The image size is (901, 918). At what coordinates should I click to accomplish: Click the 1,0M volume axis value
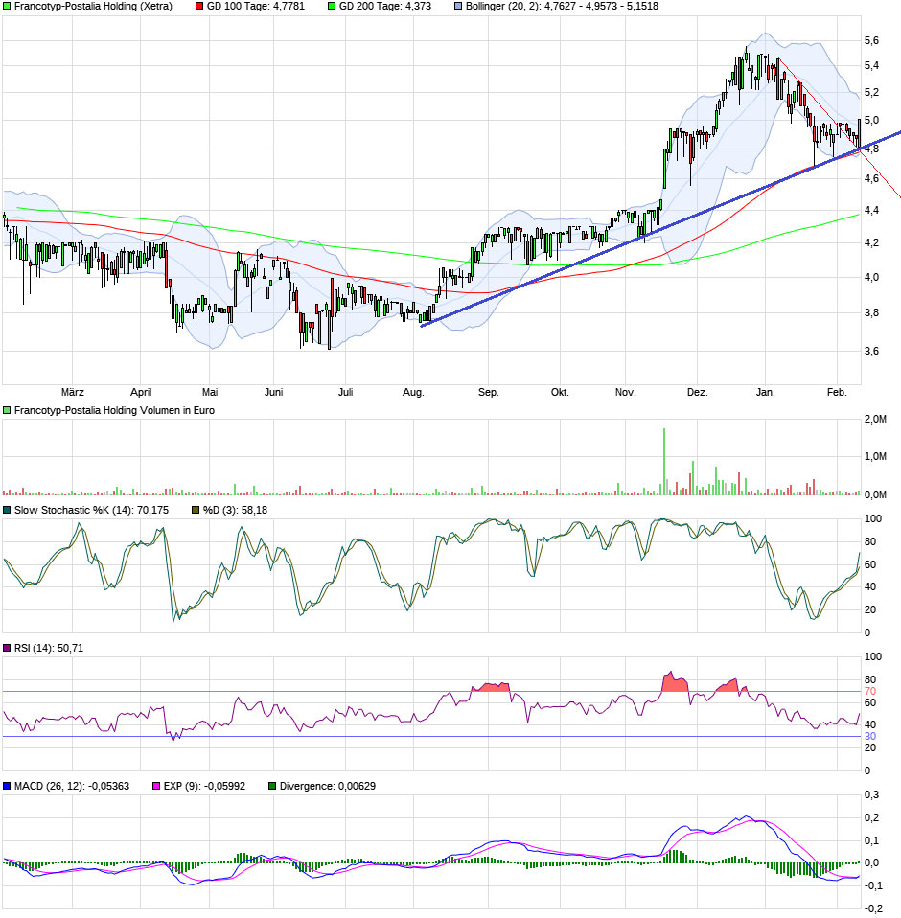click(875, 457)
